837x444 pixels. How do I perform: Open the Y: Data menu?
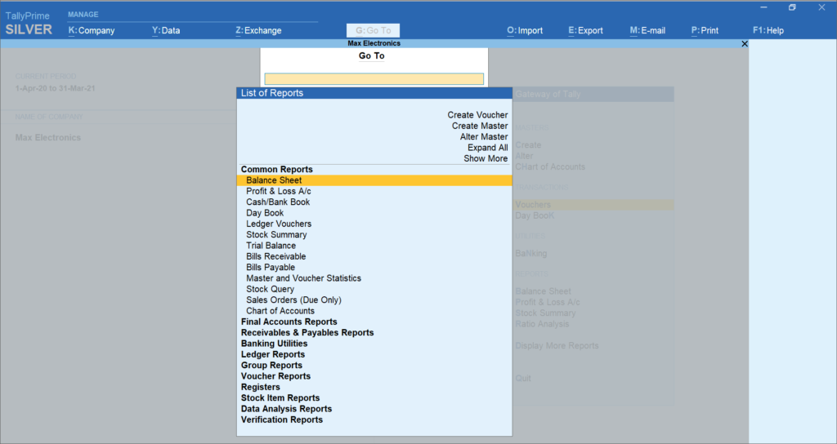166,30
